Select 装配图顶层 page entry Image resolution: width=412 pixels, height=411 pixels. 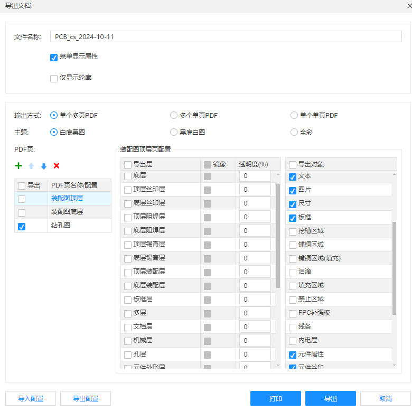point(67,198)
